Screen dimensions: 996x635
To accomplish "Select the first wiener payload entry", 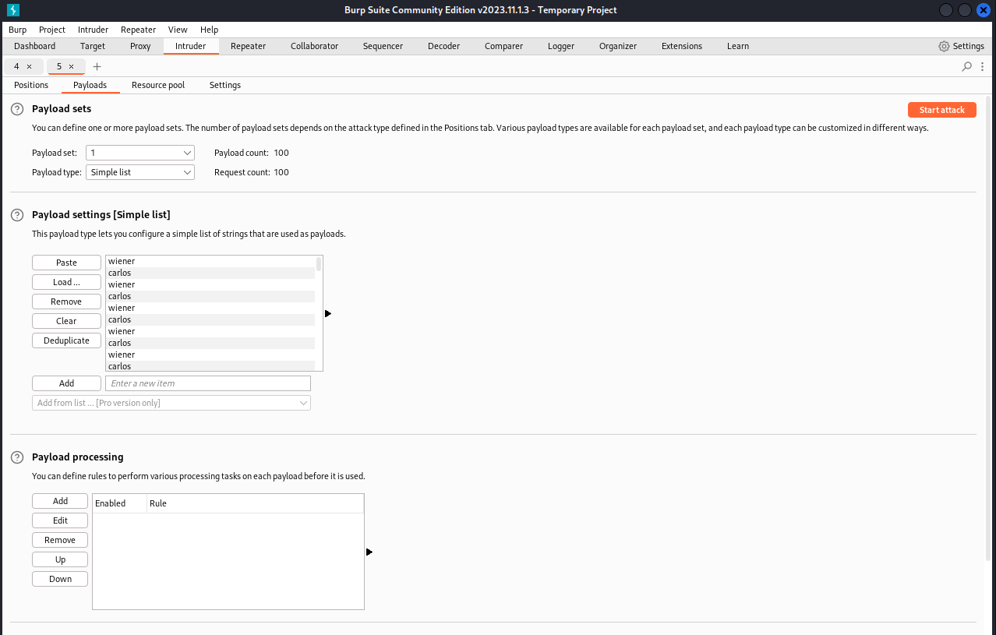I will pyautogui.click(x=210, y=261).
